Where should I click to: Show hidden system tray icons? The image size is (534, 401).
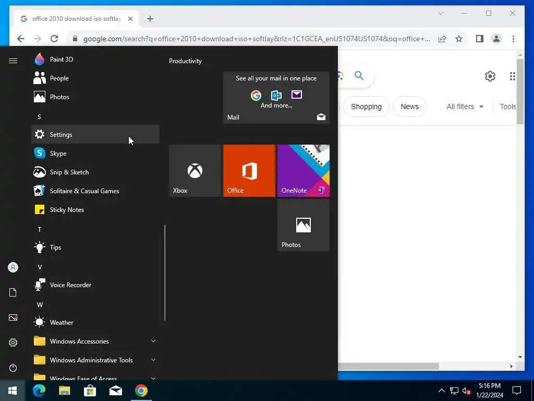click(441, 391)
